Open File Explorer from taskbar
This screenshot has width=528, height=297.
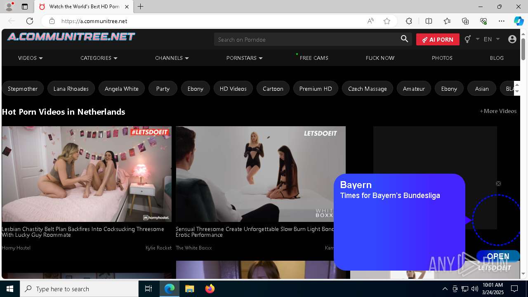click(189, 289)
